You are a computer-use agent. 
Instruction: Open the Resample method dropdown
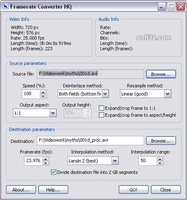(167, 94)
